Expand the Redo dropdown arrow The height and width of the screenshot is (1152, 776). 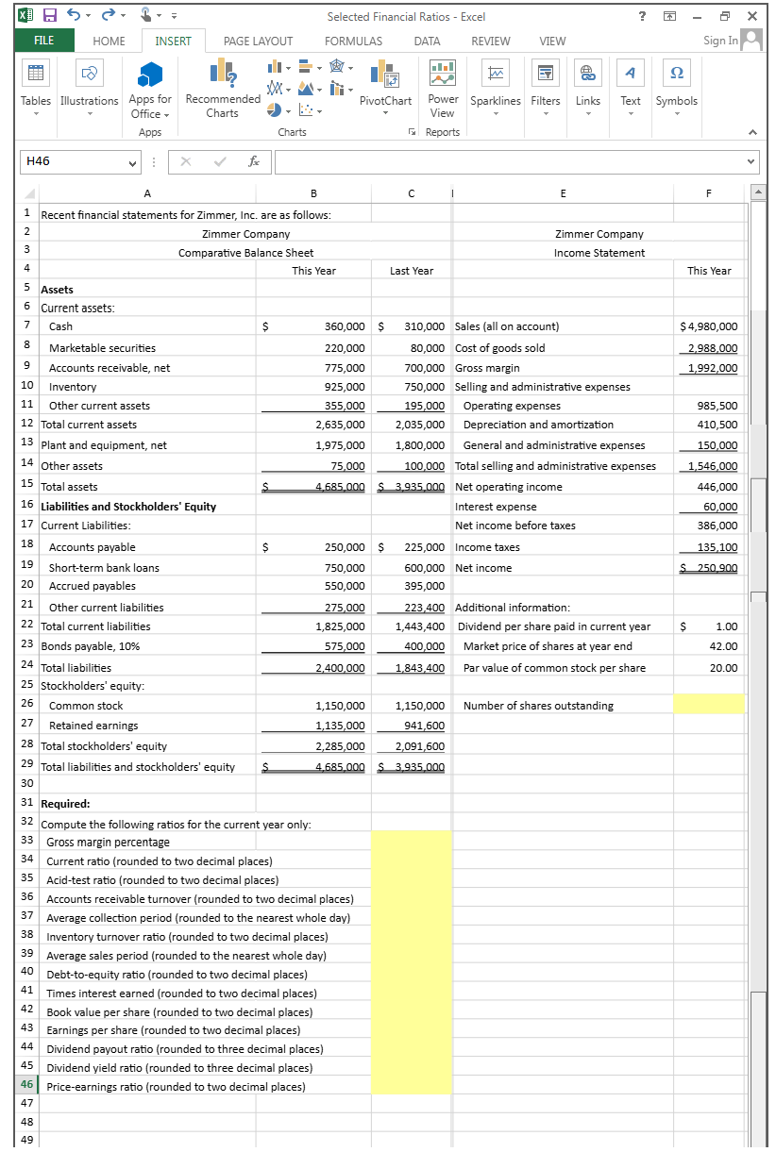click(123, 16)
